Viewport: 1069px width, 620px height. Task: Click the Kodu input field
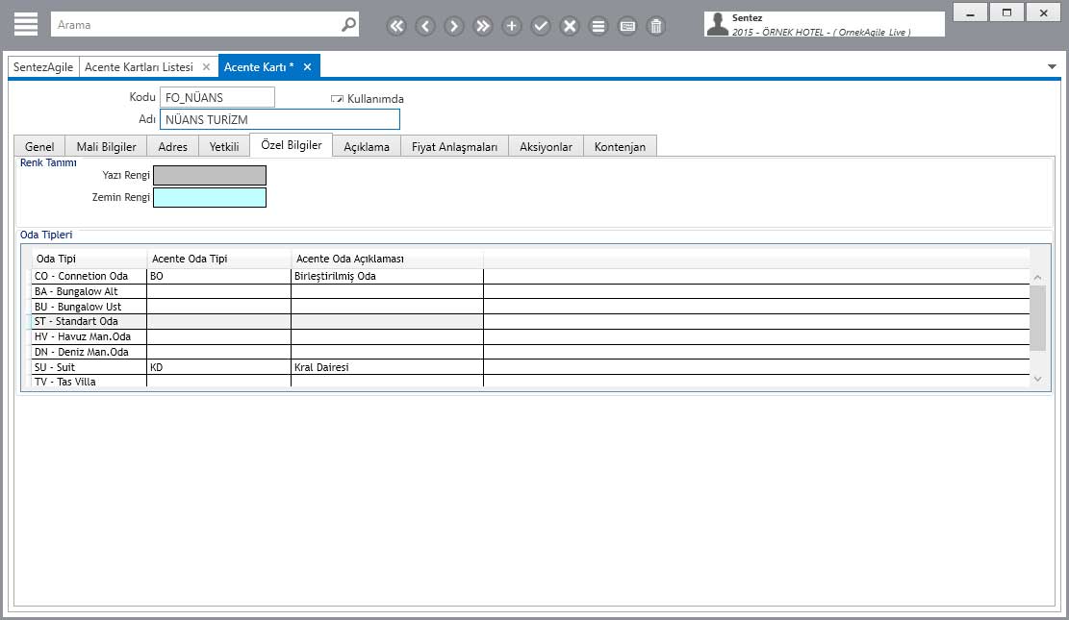pyautogui.click(x=217, y=97)
